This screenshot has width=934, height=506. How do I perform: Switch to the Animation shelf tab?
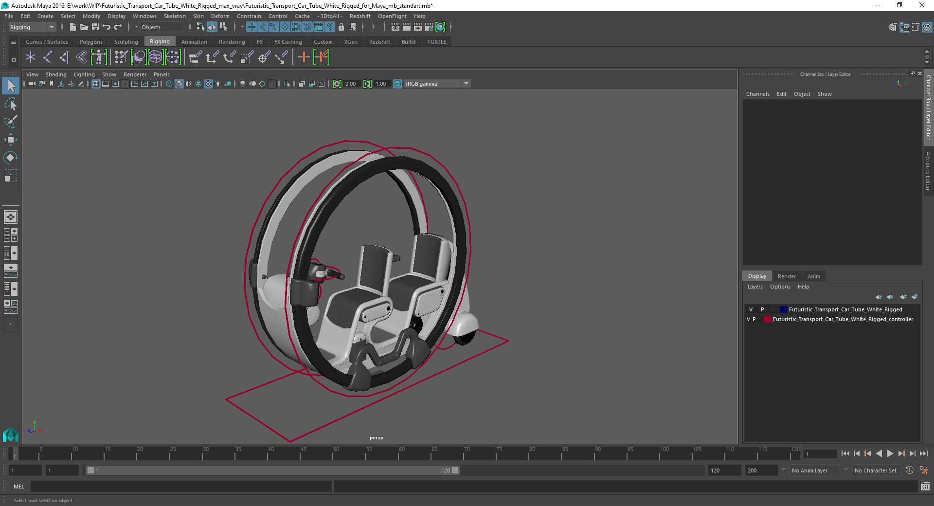tap(194, 42)
